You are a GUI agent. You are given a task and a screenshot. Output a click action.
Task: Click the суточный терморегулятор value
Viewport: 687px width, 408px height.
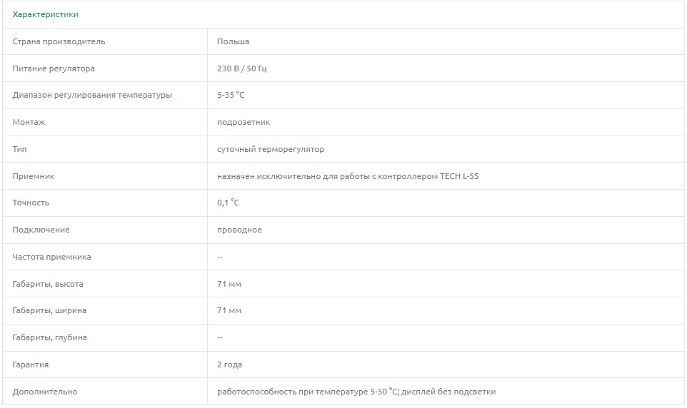(270, 149)
